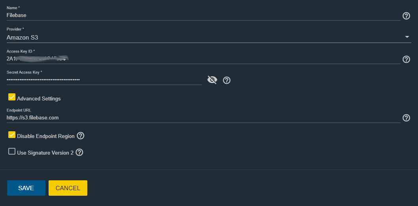
Task: Click the Advanced Settings label text
Action: tap(39, 99)
